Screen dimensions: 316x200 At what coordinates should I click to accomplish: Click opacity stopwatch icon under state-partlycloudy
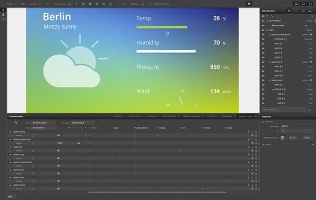point(33,143)
